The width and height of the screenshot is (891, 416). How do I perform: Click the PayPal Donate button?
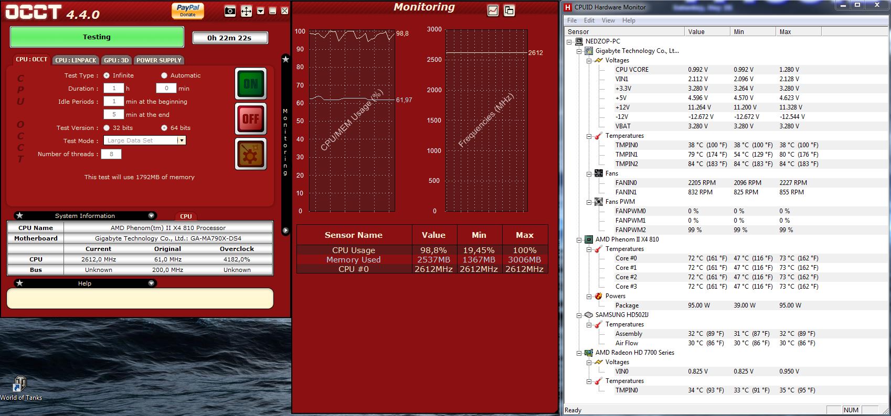point(188,10)
